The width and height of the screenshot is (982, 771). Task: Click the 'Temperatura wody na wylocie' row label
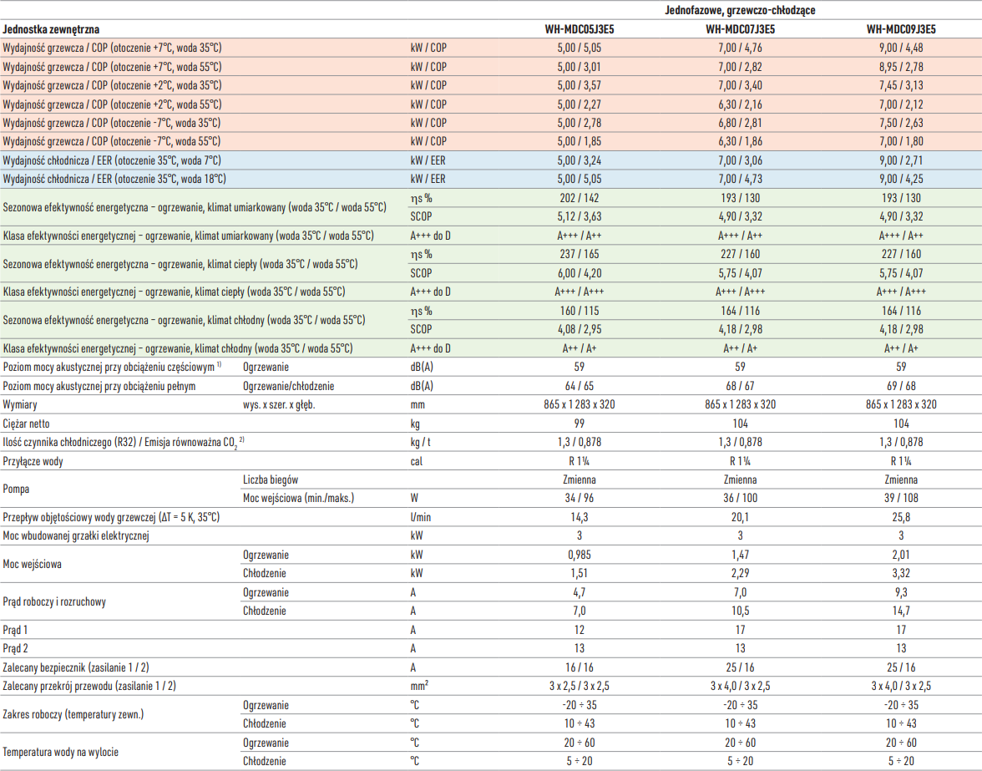point(61,752)
